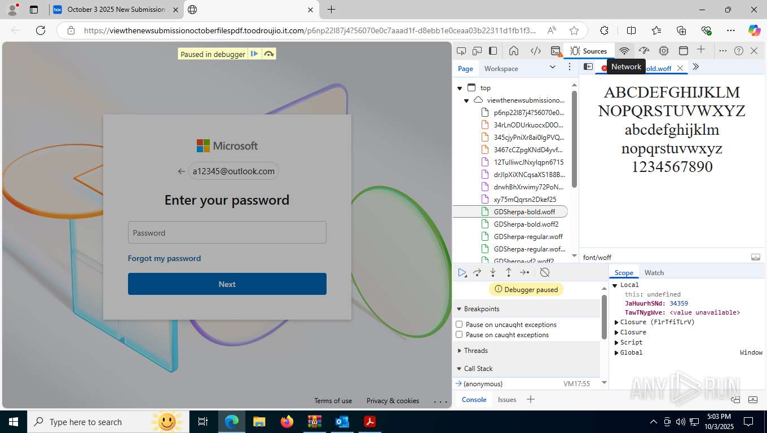Collapse the Local scope
The height and width of the screenshot is (433, 767).
click(615, 285)
